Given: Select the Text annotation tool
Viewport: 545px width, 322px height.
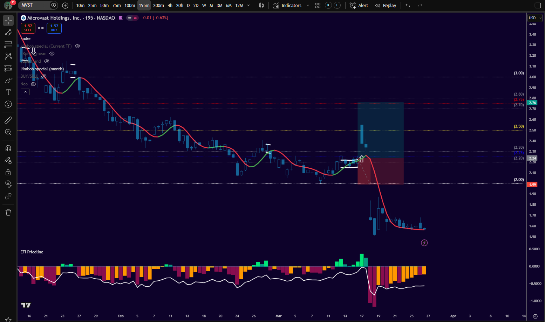Looking at the screenshot, I should pyautogui.click(x=8, y=92).
